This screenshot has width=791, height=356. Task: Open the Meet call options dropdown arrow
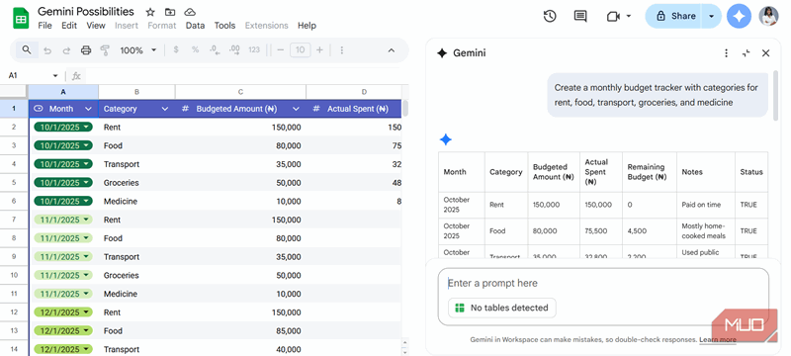coord(629,16)
